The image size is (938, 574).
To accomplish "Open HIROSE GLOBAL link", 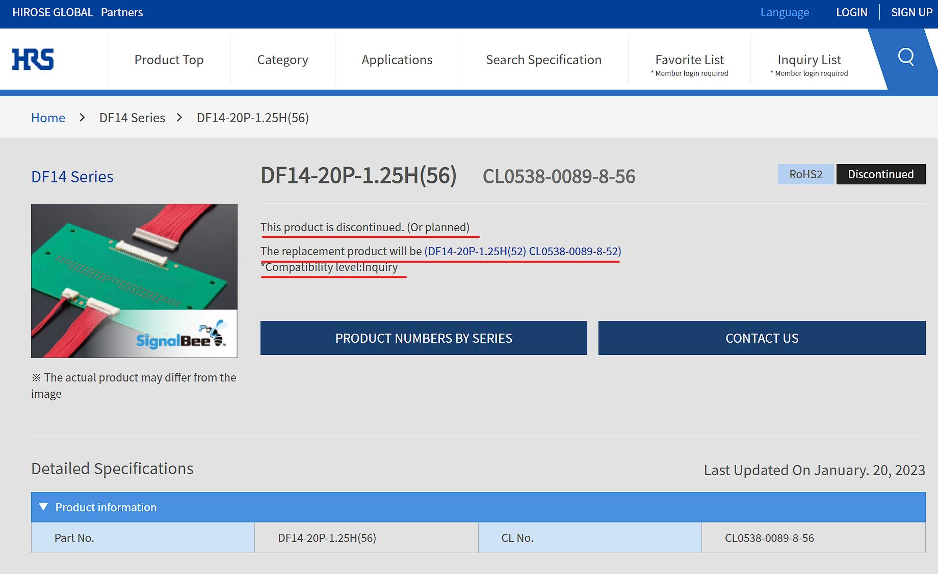I will pyautogui.click(x=53, y=12).
